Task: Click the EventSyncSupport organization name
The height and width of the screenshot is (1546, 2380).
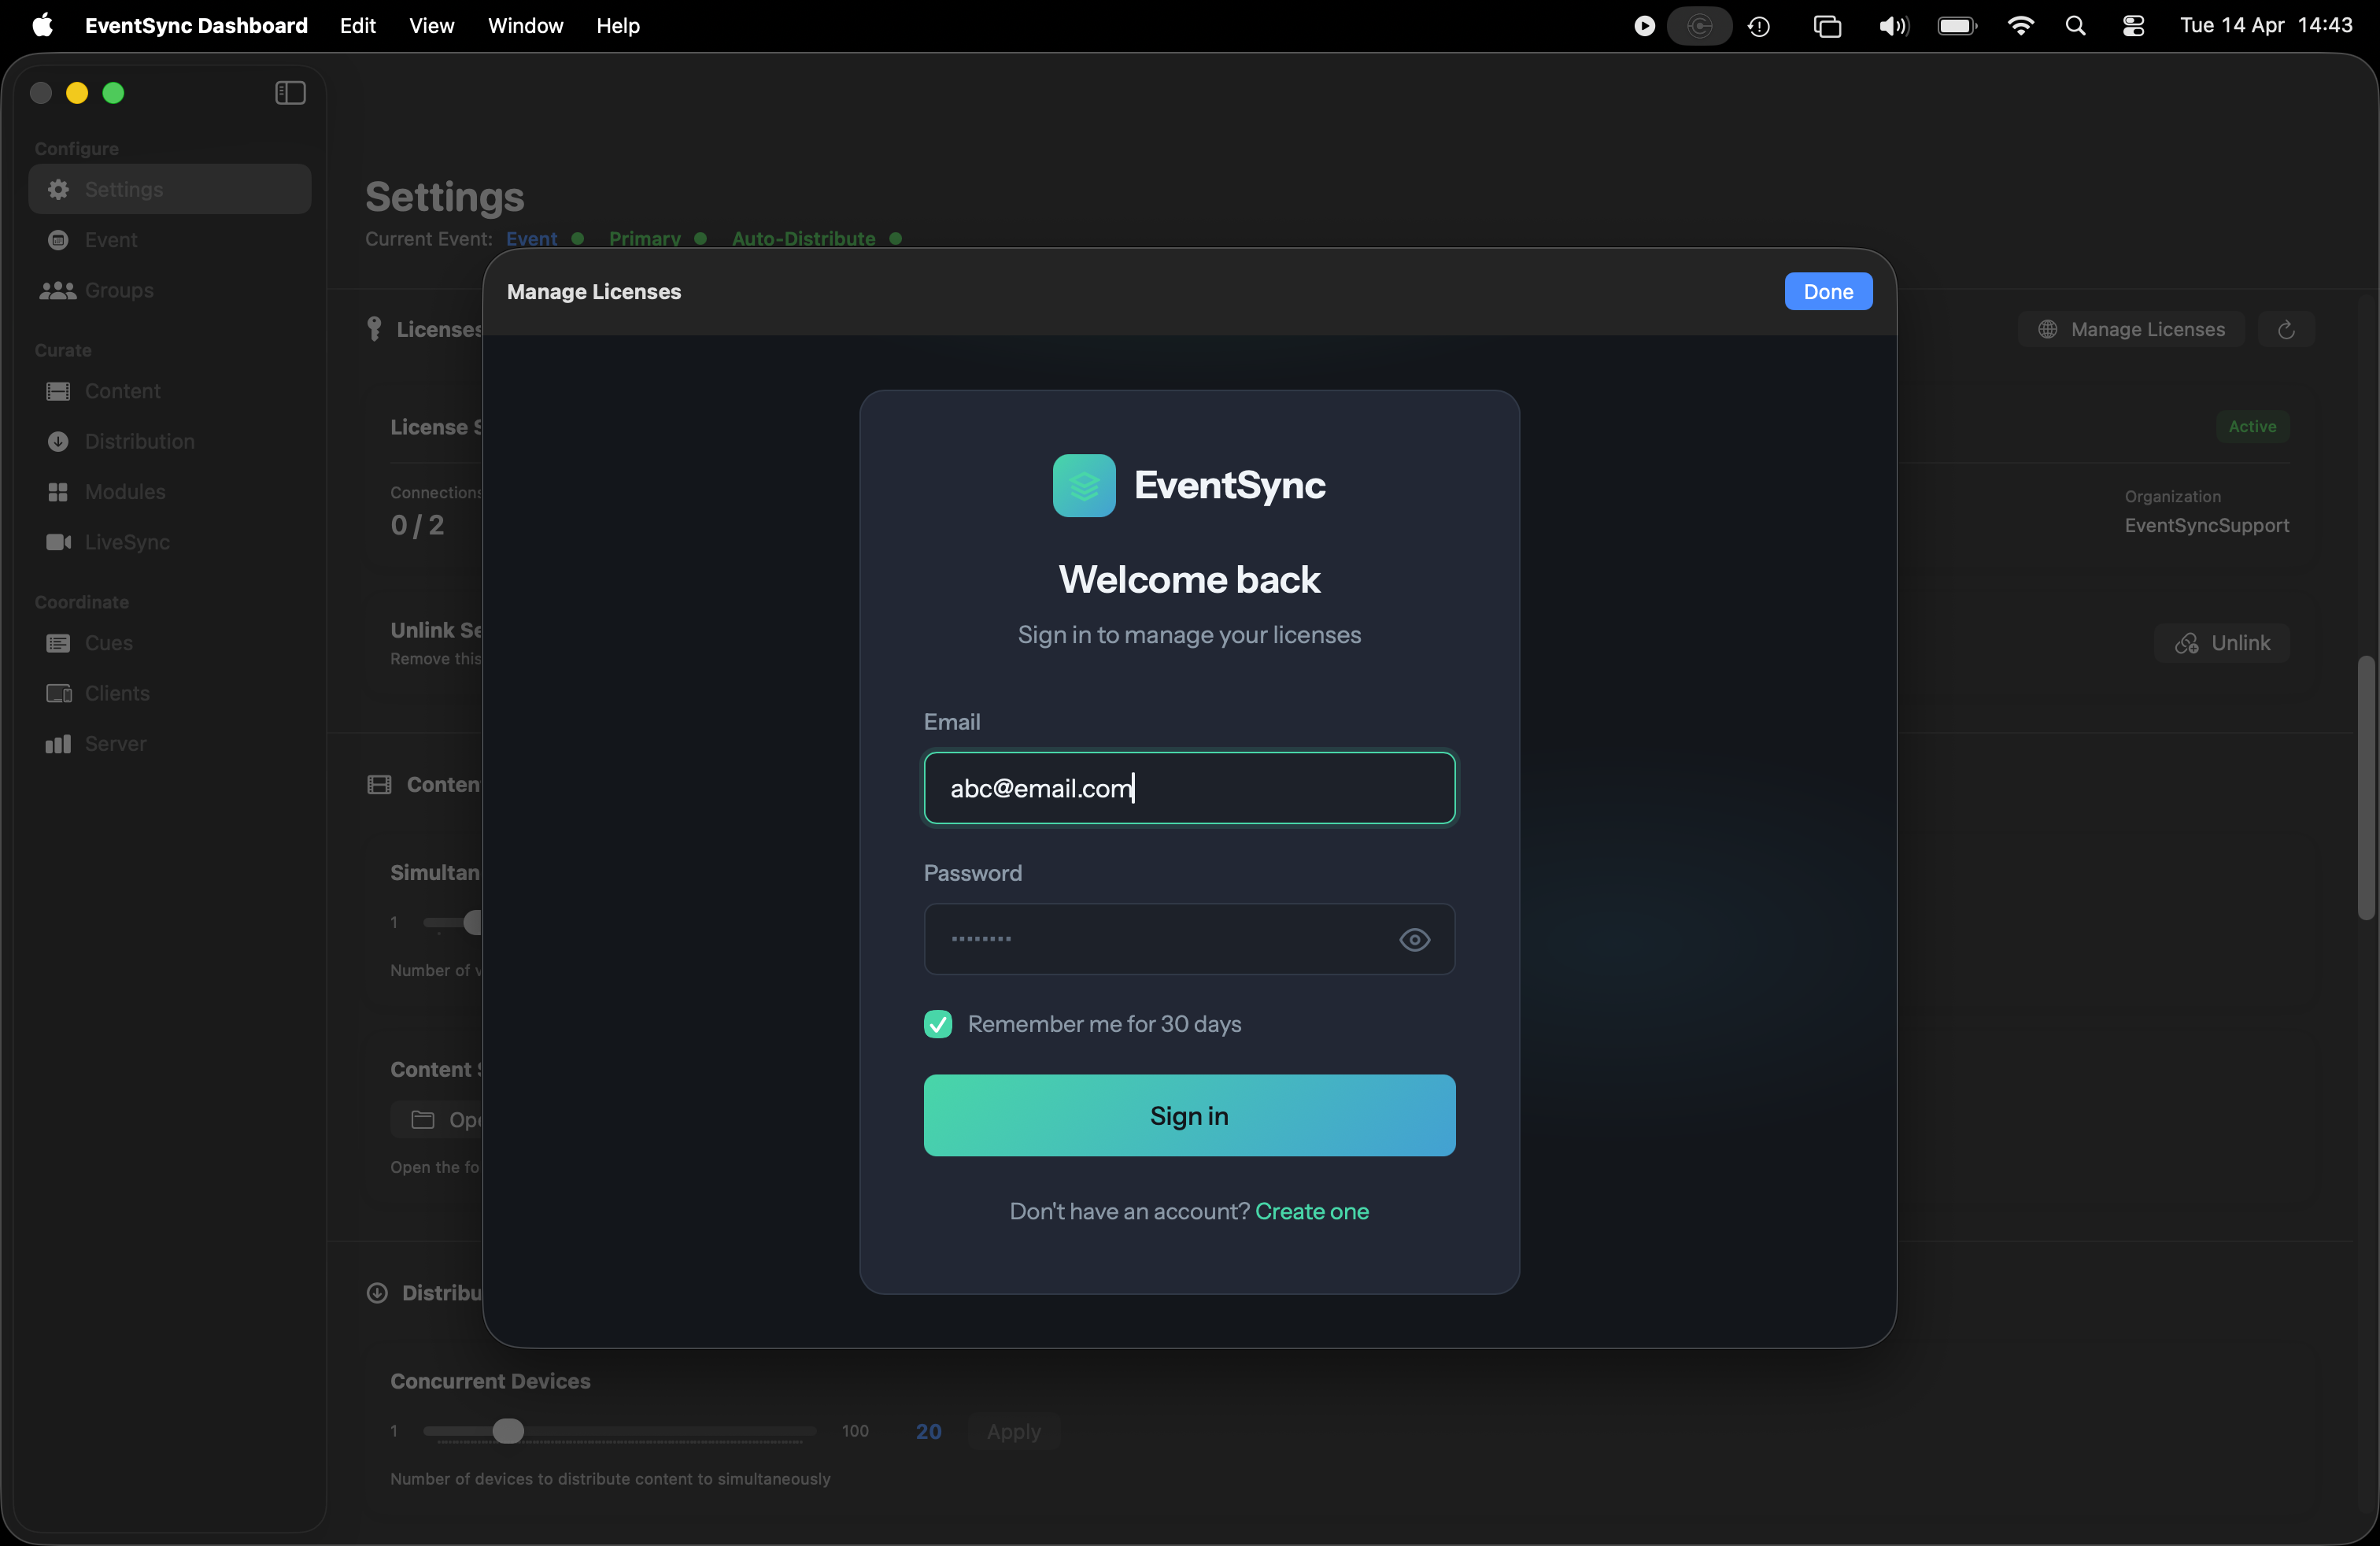Action: (x=2207, y=525)
